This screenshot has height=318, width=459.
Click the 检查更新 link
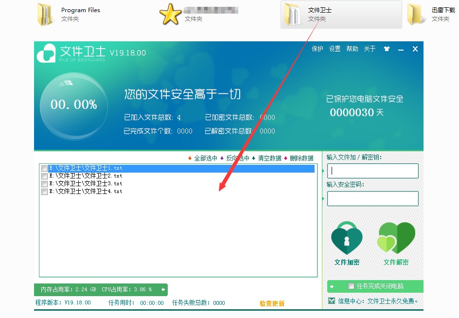click(272, 303)
